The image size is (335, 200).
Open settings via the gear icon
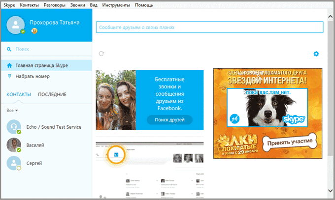click(316, 54)
